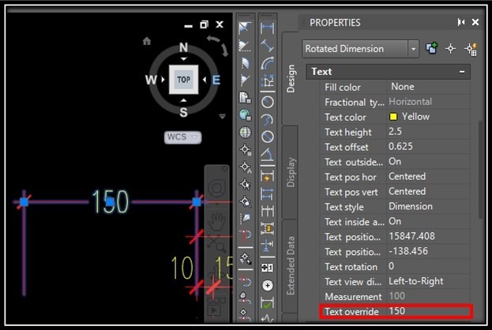The image size is (492, 330).
Task: Click Text pos hor Centered value
Action: 407,176
